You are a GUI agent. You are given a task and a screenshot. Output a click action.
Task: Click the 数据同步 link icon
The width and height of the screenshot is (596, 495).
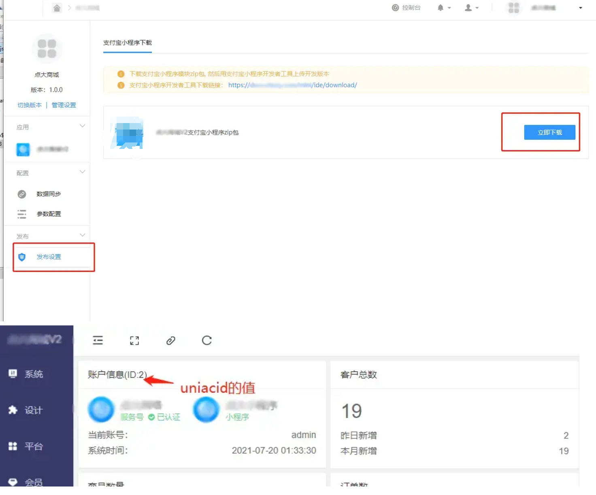pyautogui.click(x=22, y=194)
